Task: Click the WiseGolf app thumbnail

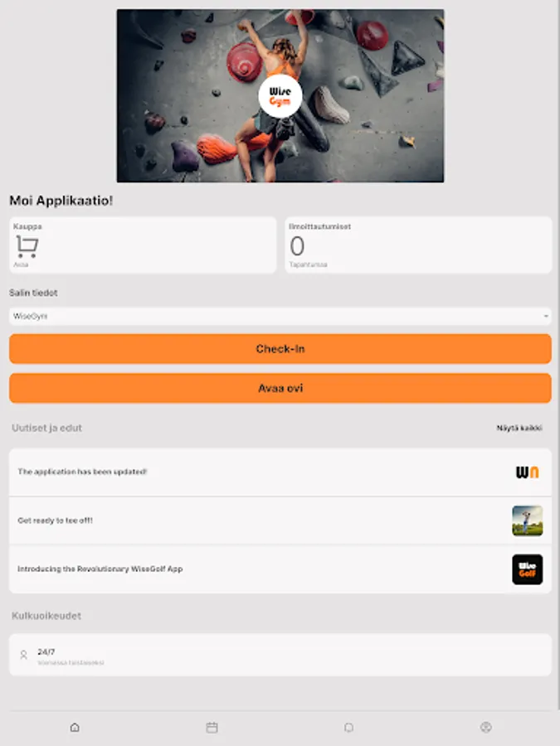Action: [x=527, y=569]
